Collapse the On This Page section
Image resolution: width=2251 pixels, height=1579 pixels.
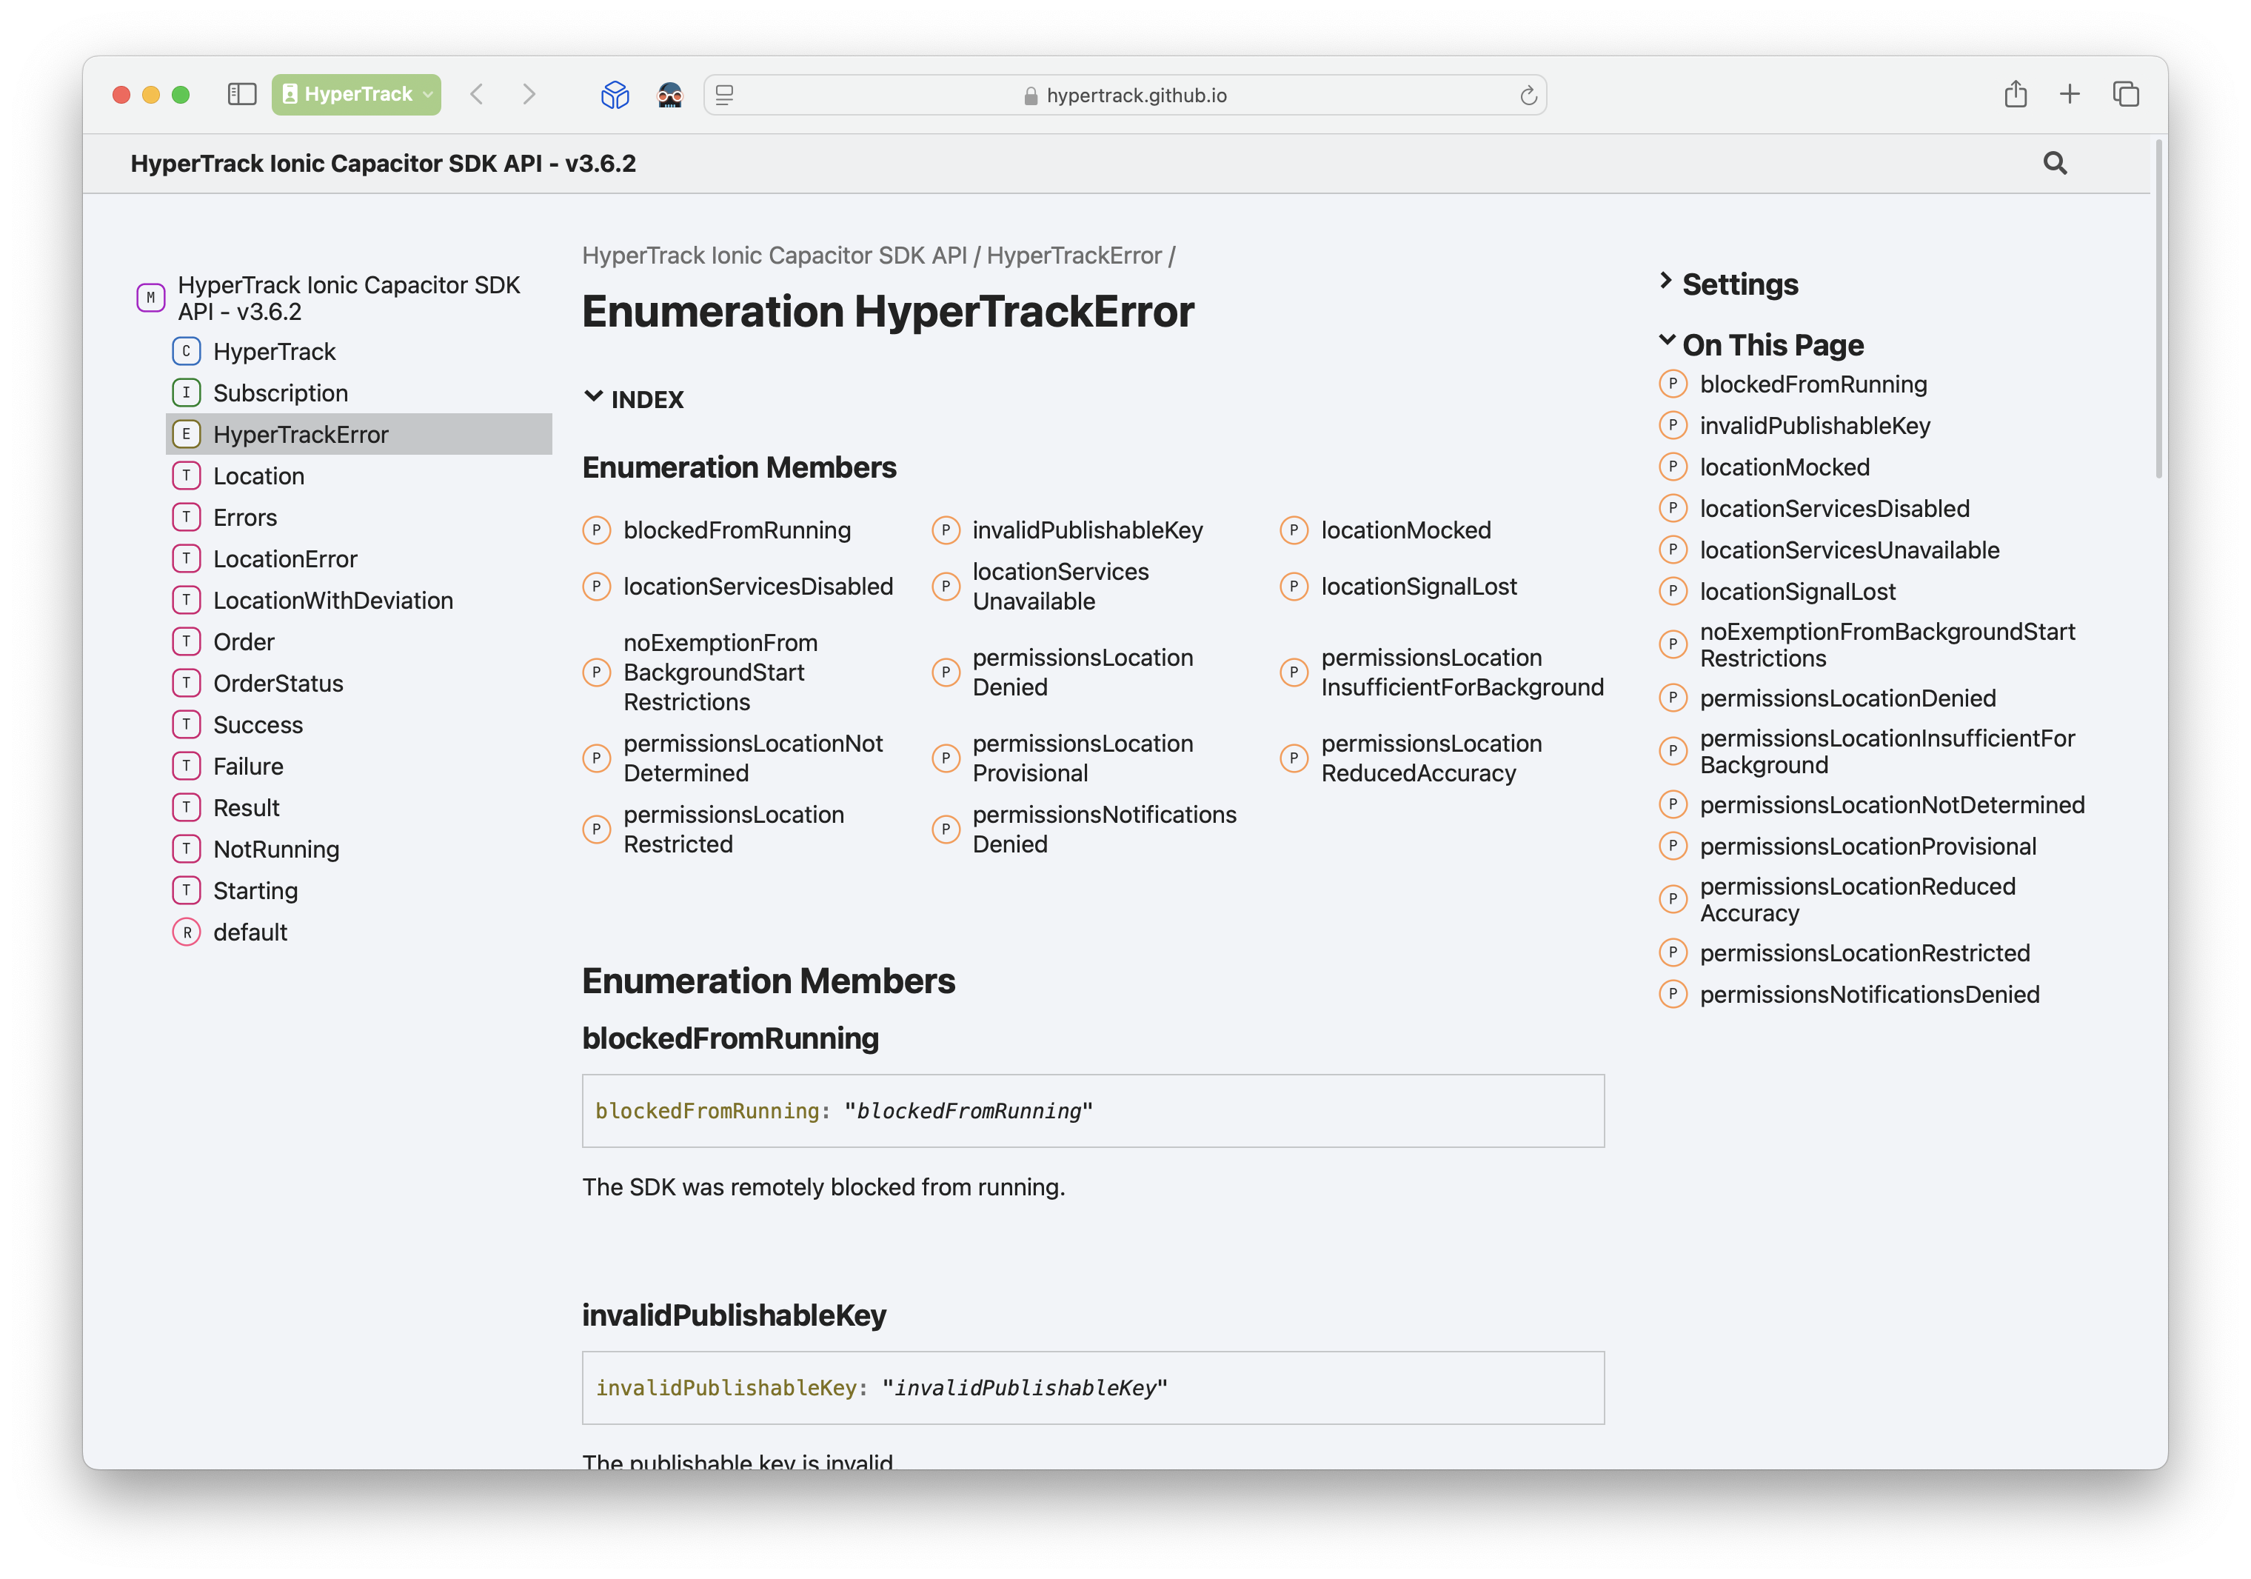1762,344
